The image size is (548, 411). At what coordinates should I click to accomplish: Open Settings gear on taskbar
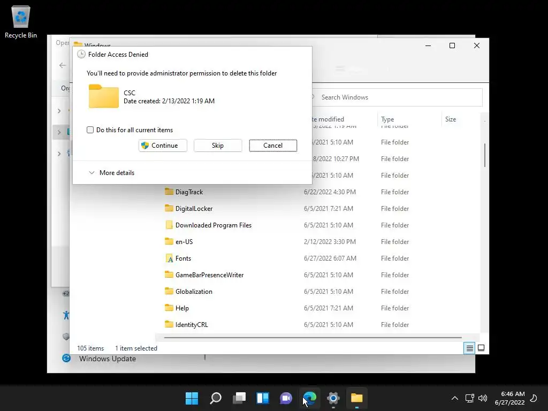(333, 398)
